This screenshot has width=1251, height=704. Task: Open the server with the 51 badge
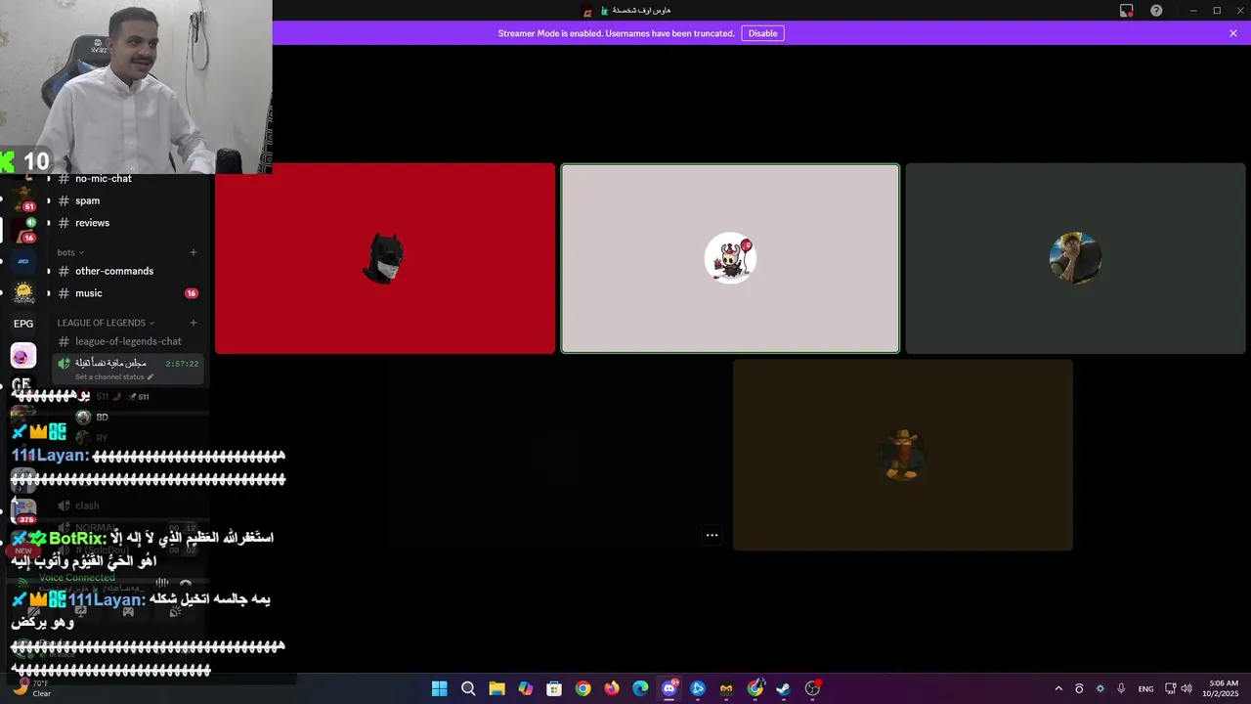click(x=23, y=198)
